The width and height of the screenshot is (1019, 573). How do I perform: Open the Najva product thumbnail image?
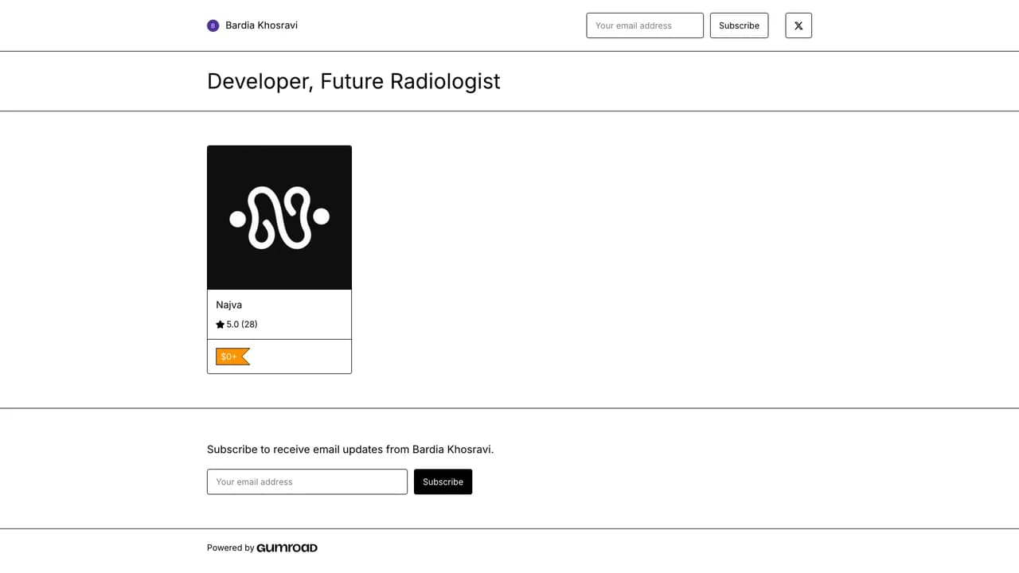tap(279, 217)
